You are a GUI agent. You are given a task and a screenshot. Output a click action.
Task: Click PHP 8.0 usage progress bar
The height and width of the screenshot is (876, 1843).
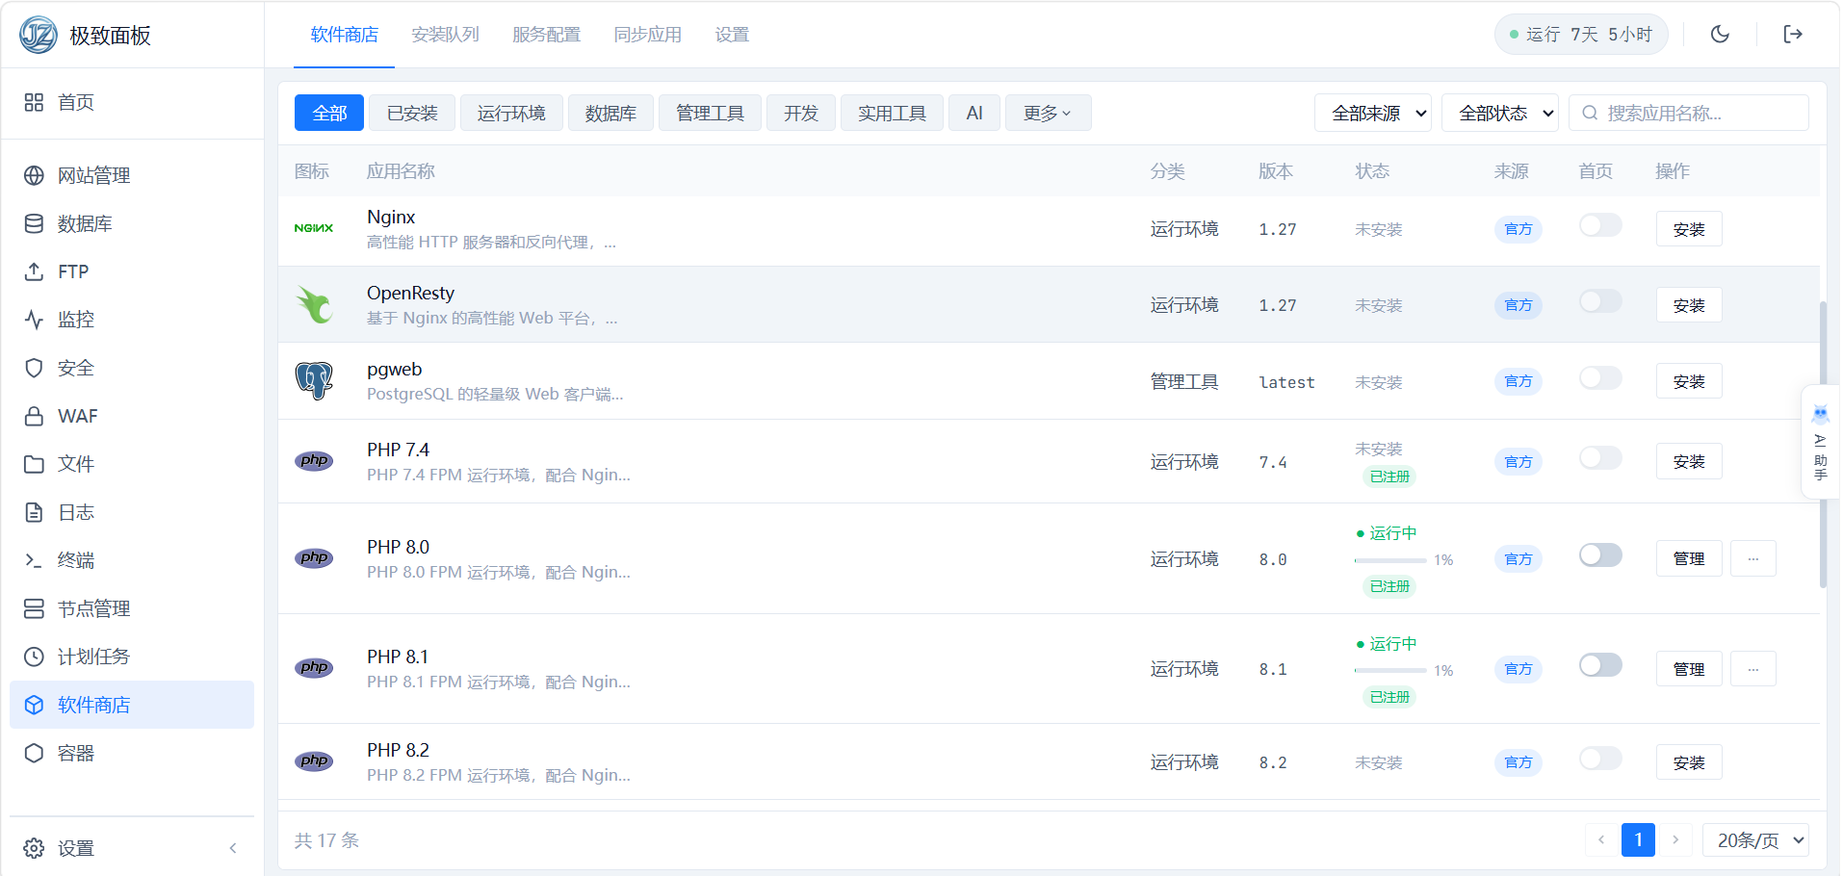tap(1390, 560)
